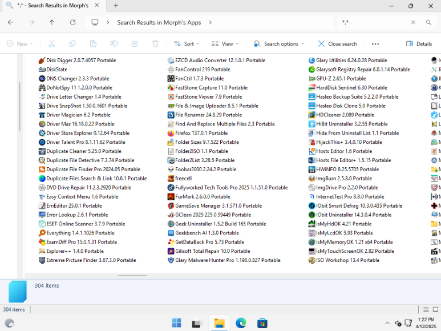Screen dimensions: 441x331
Task: Click the DNS Changer 2.3.3 icon
Action: (42, 78)
